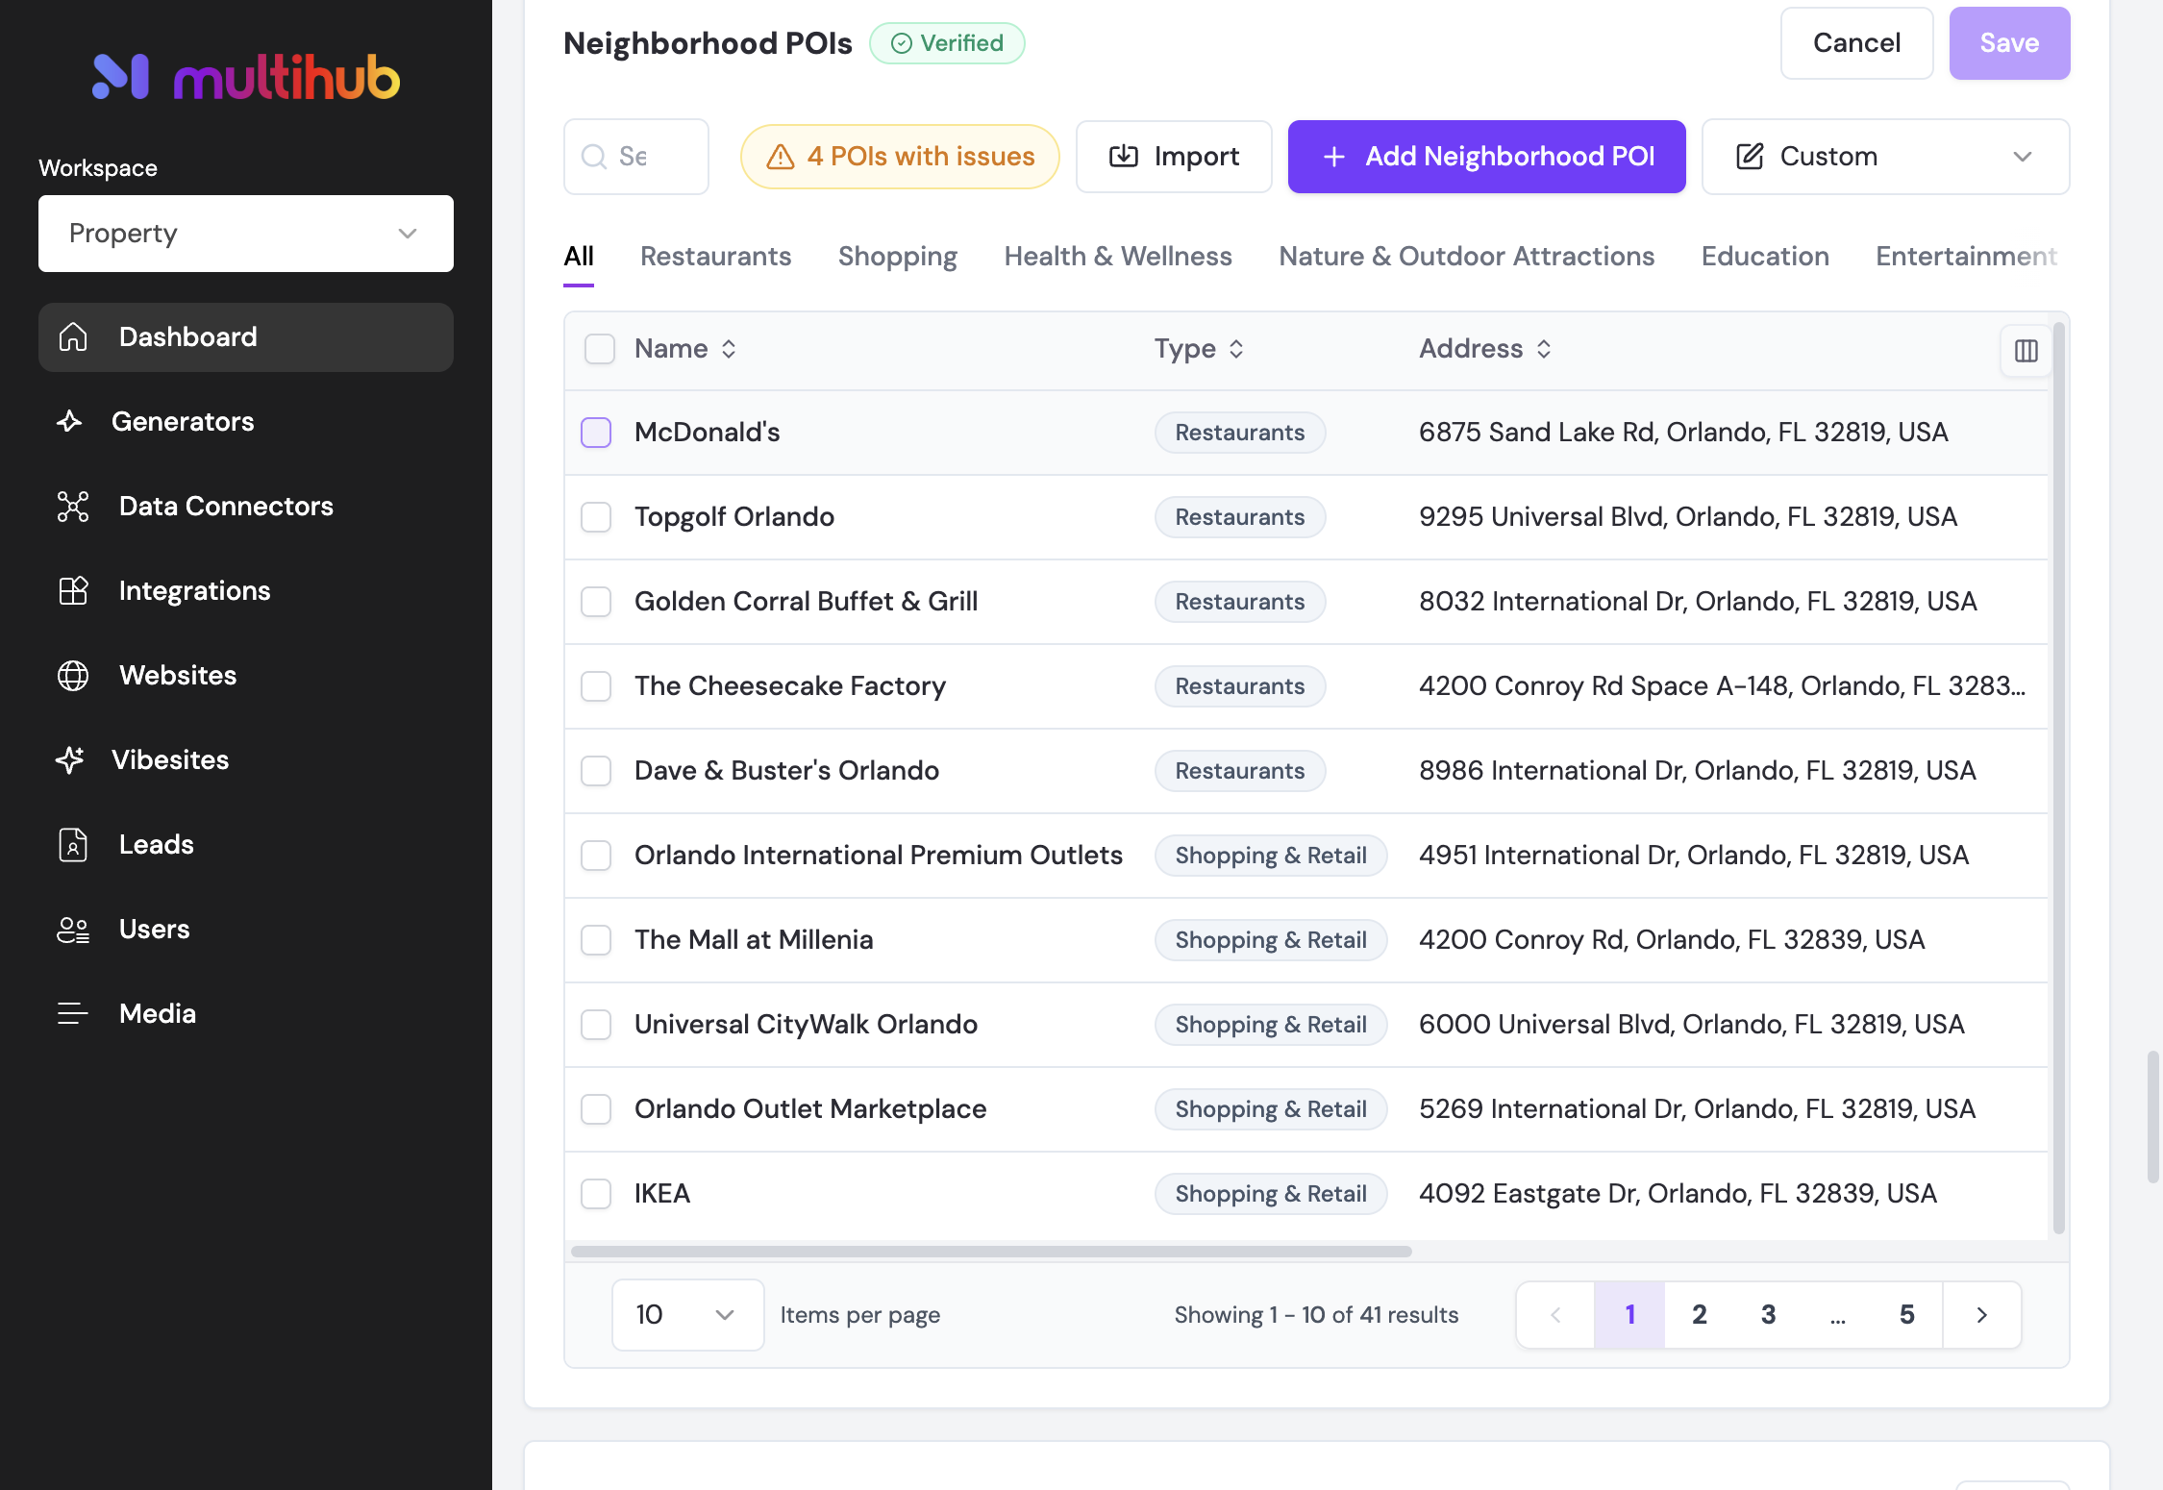This screenshot has width=2163, height=1490.
Task: Check the McDonald's row checkbox
Action: pos(596,433)
